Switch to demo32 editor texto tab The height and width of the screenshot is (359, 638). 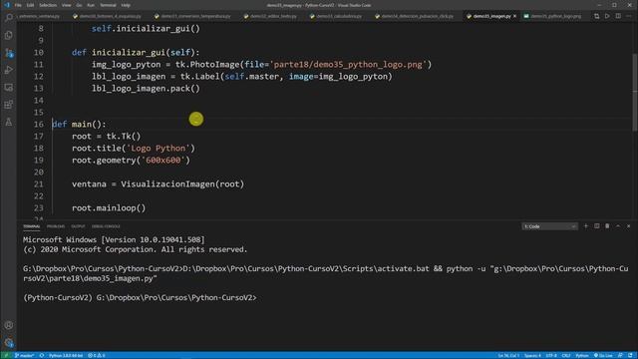click(x=273, y=16)
